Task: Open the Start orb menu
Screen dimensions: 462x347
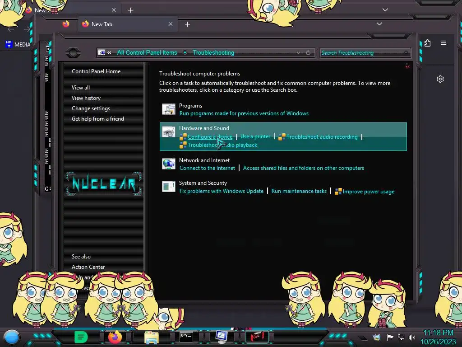Action: (12, 337)
